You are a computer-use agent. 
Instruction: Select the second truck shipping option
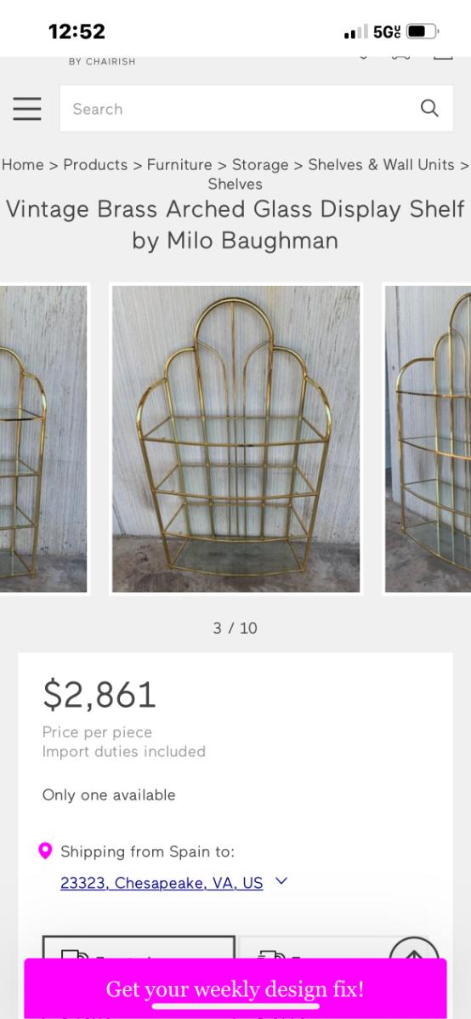click(312, 947)
